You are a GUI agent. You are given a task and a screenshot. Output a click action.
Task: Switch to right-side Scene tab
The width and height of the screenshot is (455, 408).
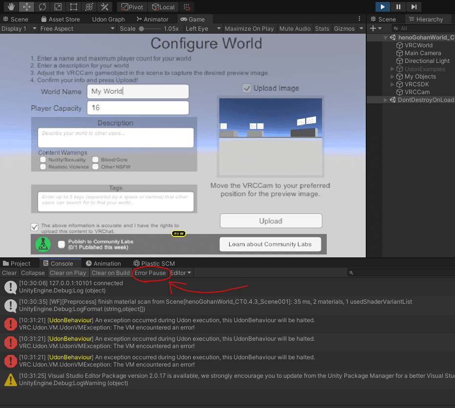[383, 19]
